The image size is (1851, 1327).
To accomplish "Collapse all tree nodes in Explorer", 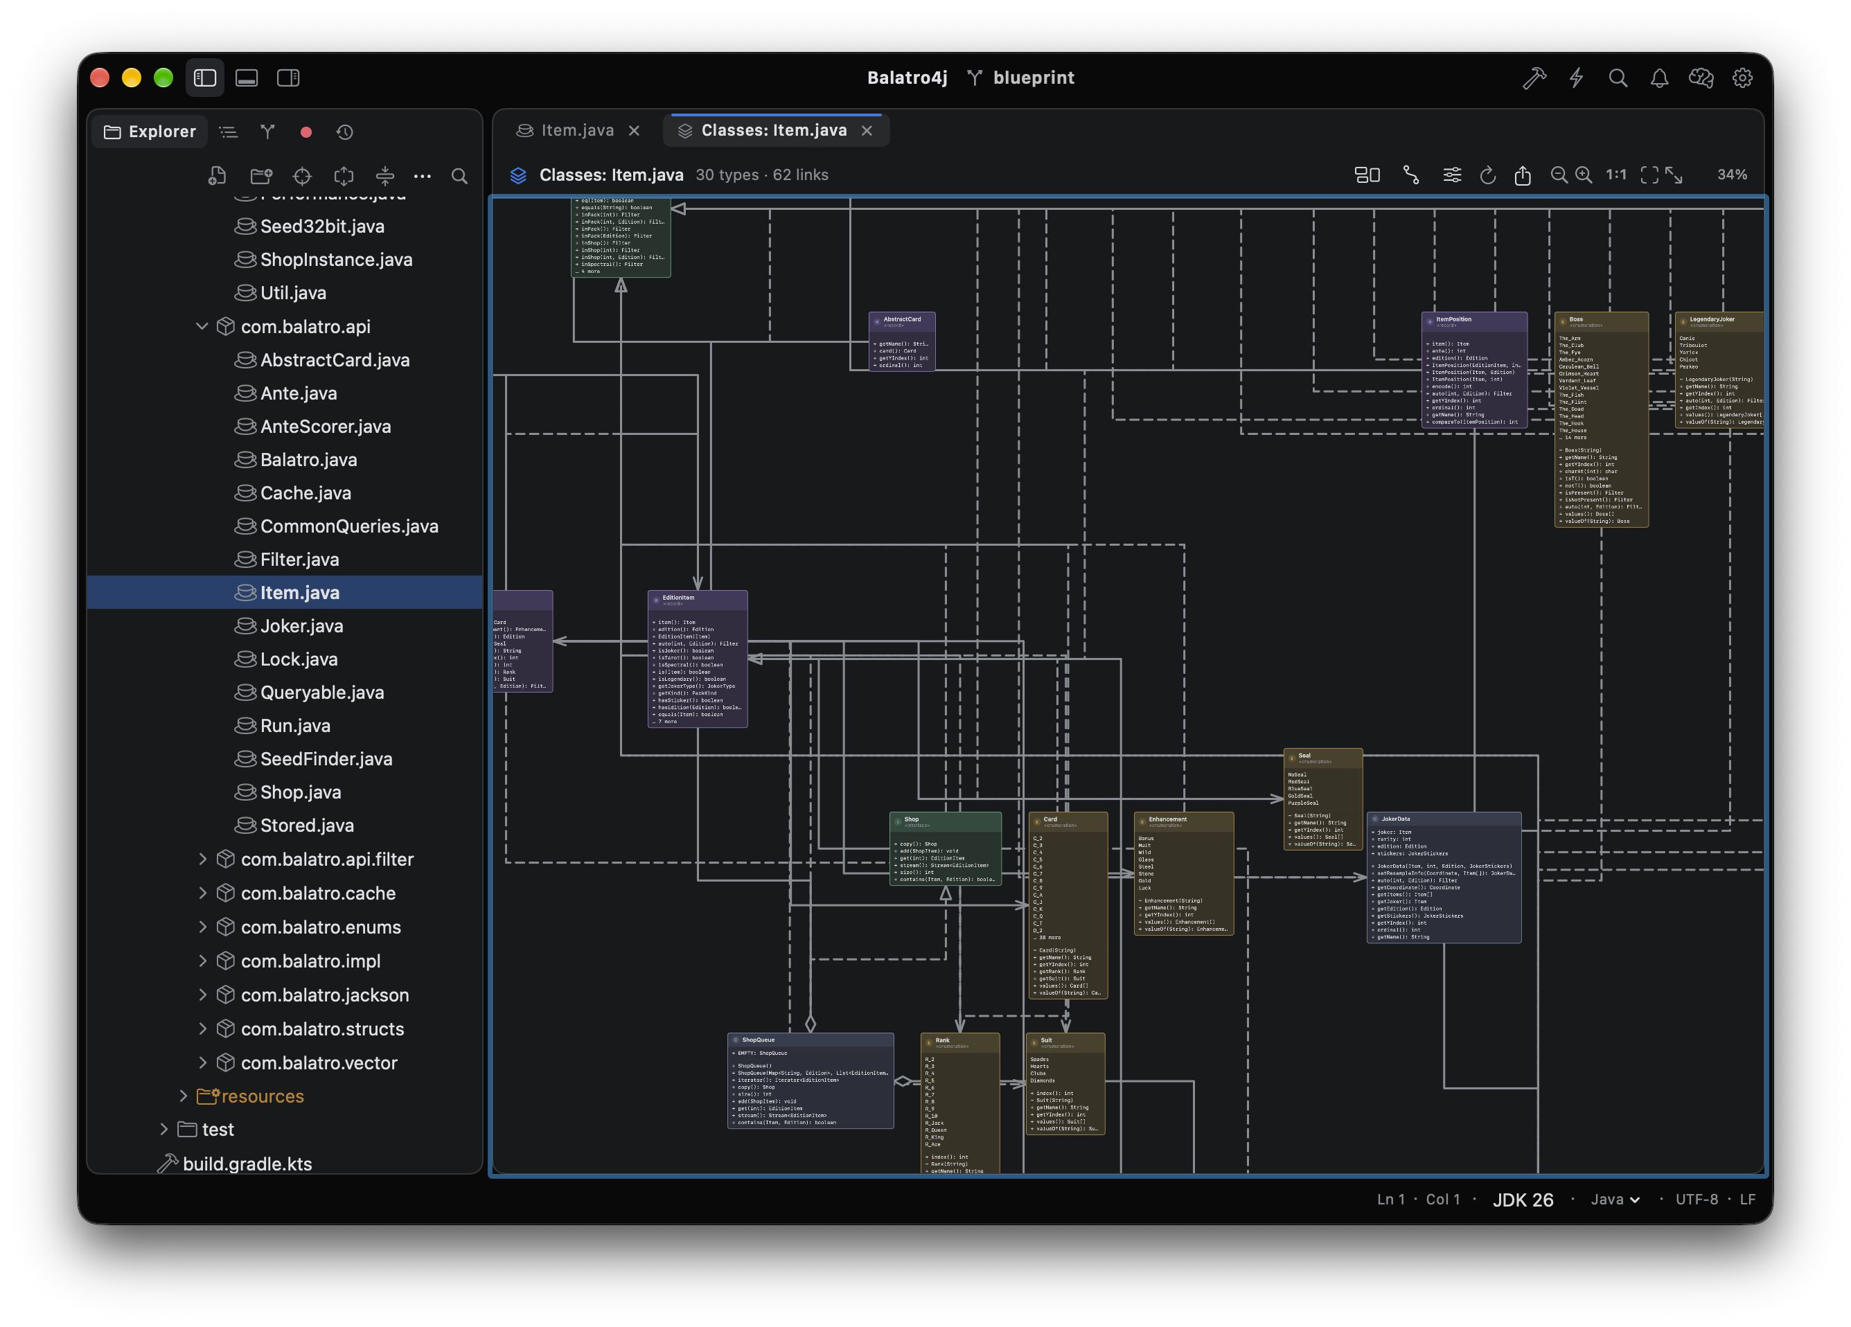I will (x=385, y=175).
